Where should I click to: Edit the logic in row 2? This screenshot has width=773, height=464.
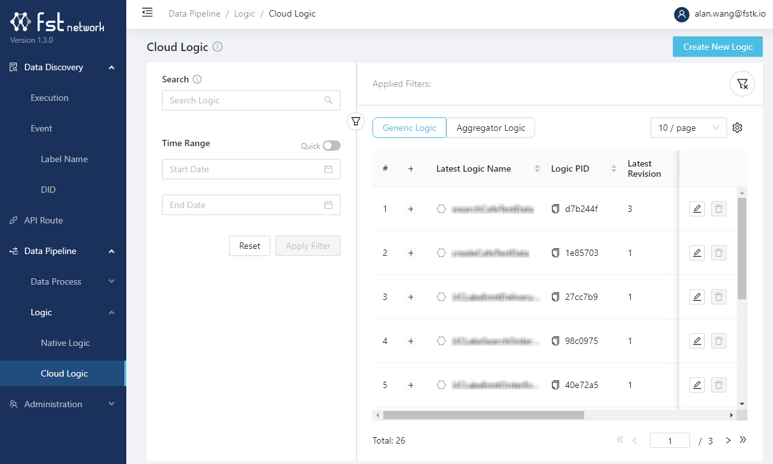pyautogui.click(x=697, y=253)
